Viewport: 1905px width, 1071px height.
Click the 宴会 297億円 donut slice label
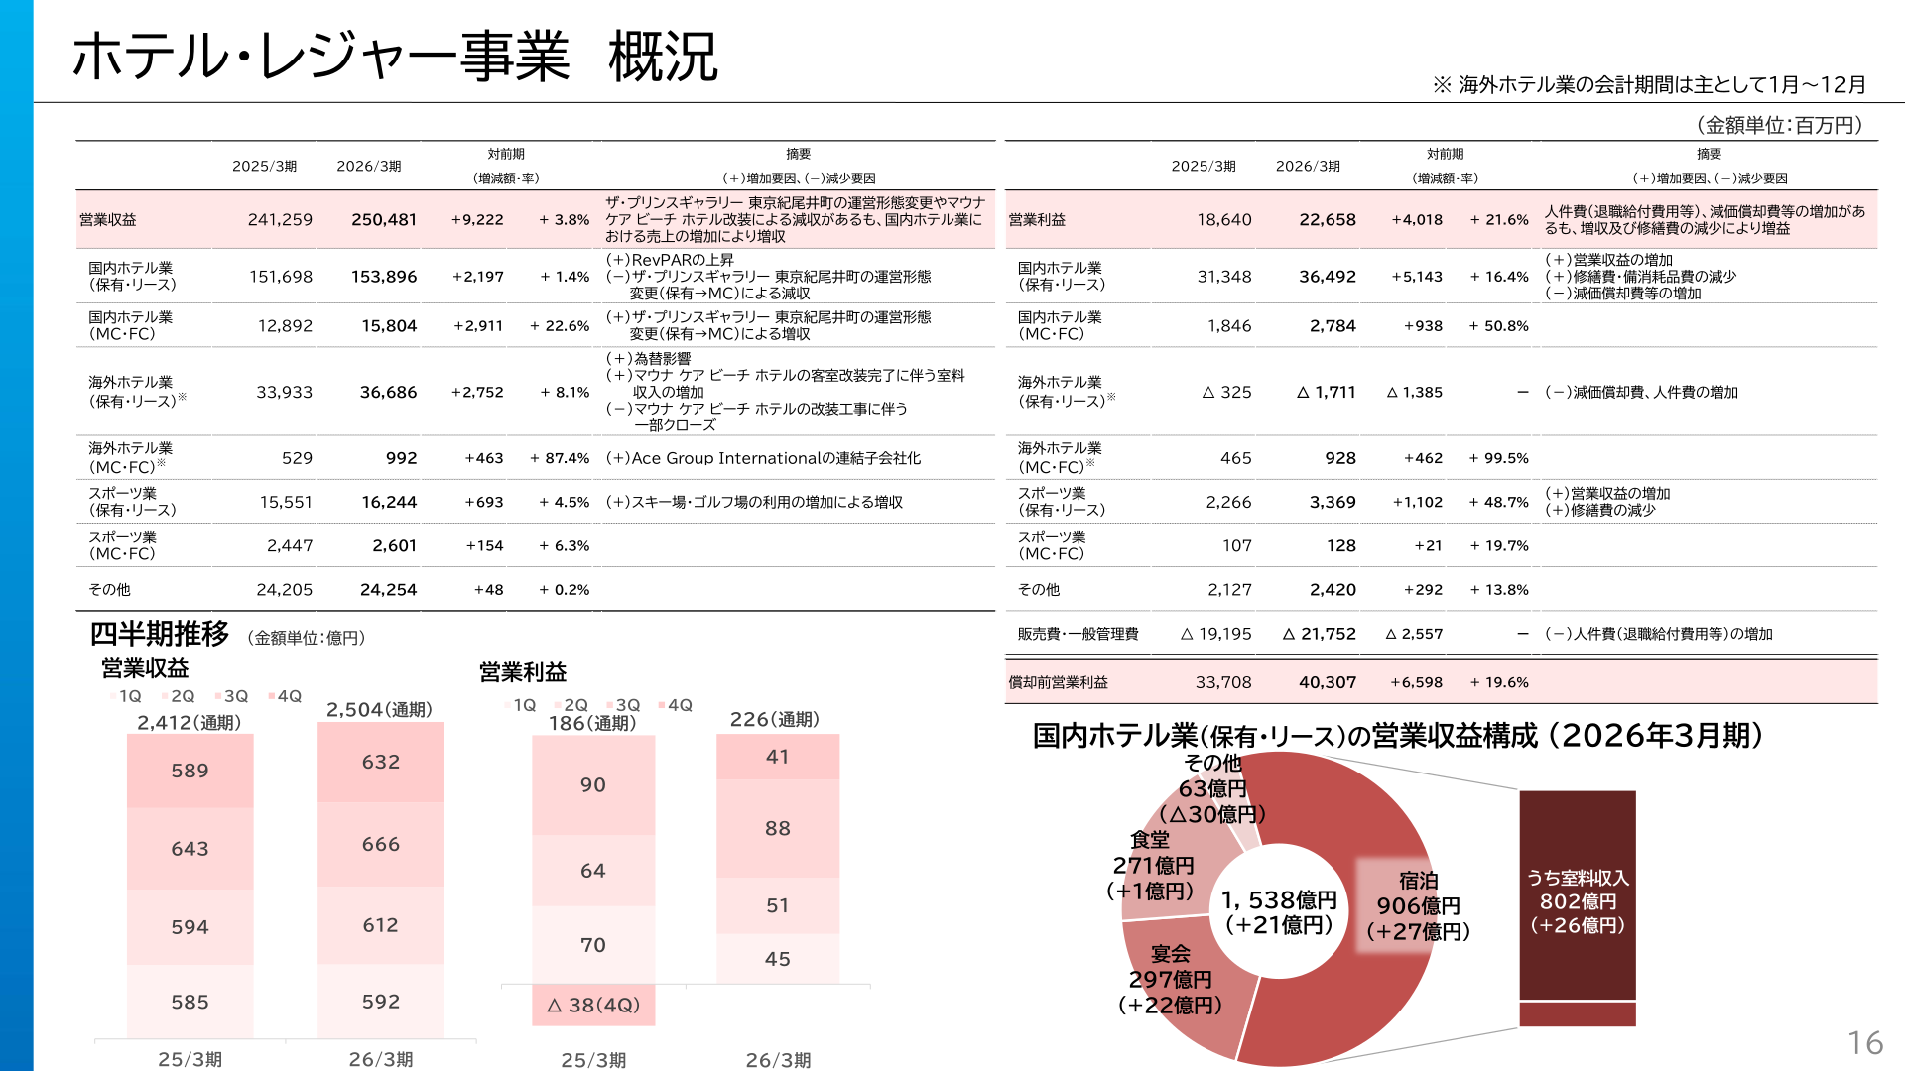1170,979
